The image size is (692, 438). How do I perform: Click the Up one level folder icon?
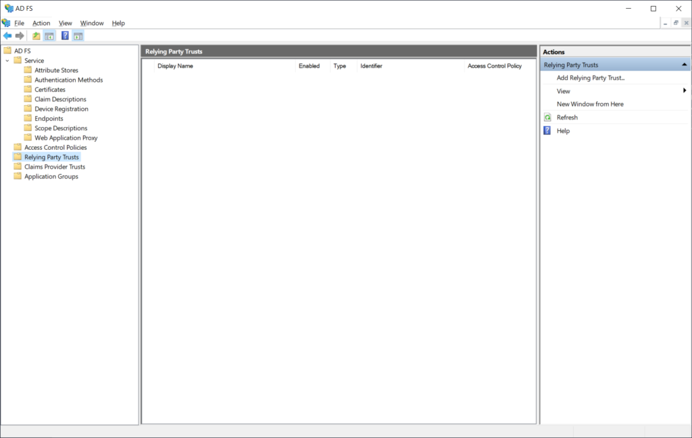pos(36,36)
